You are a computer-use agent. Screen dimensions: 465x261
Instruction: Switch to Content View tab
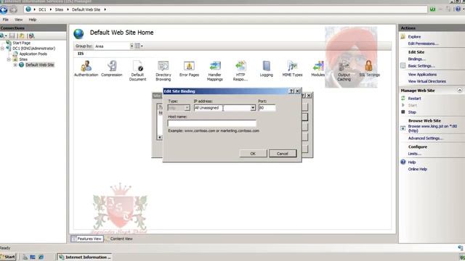click(x=119, y=239)
